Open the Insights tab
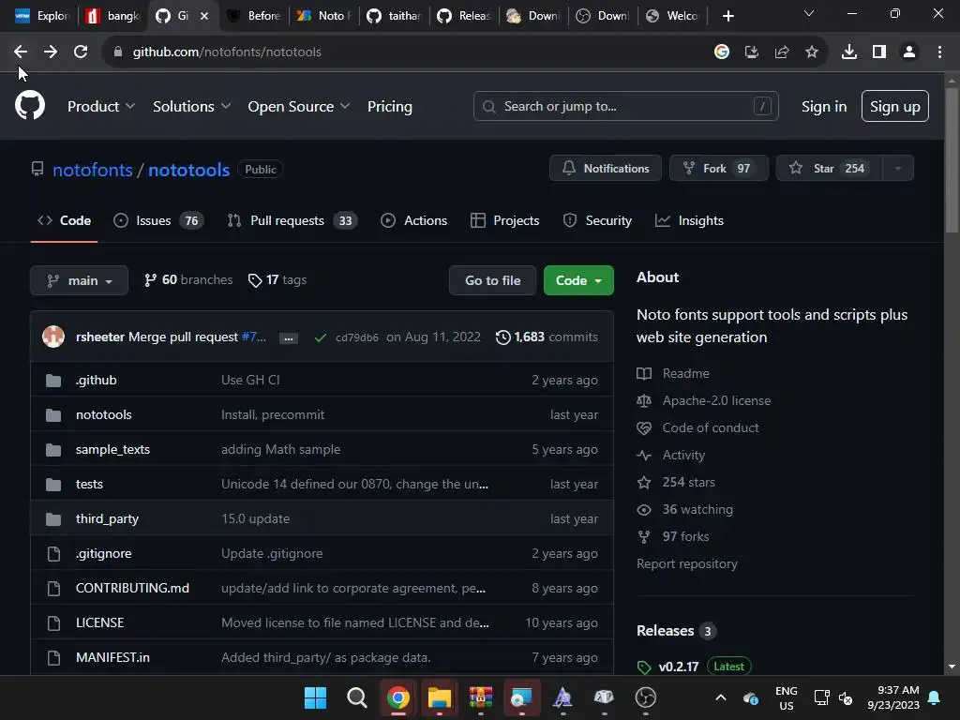The width and height of the screenshot is (960, 720). [x=689, y=220]
